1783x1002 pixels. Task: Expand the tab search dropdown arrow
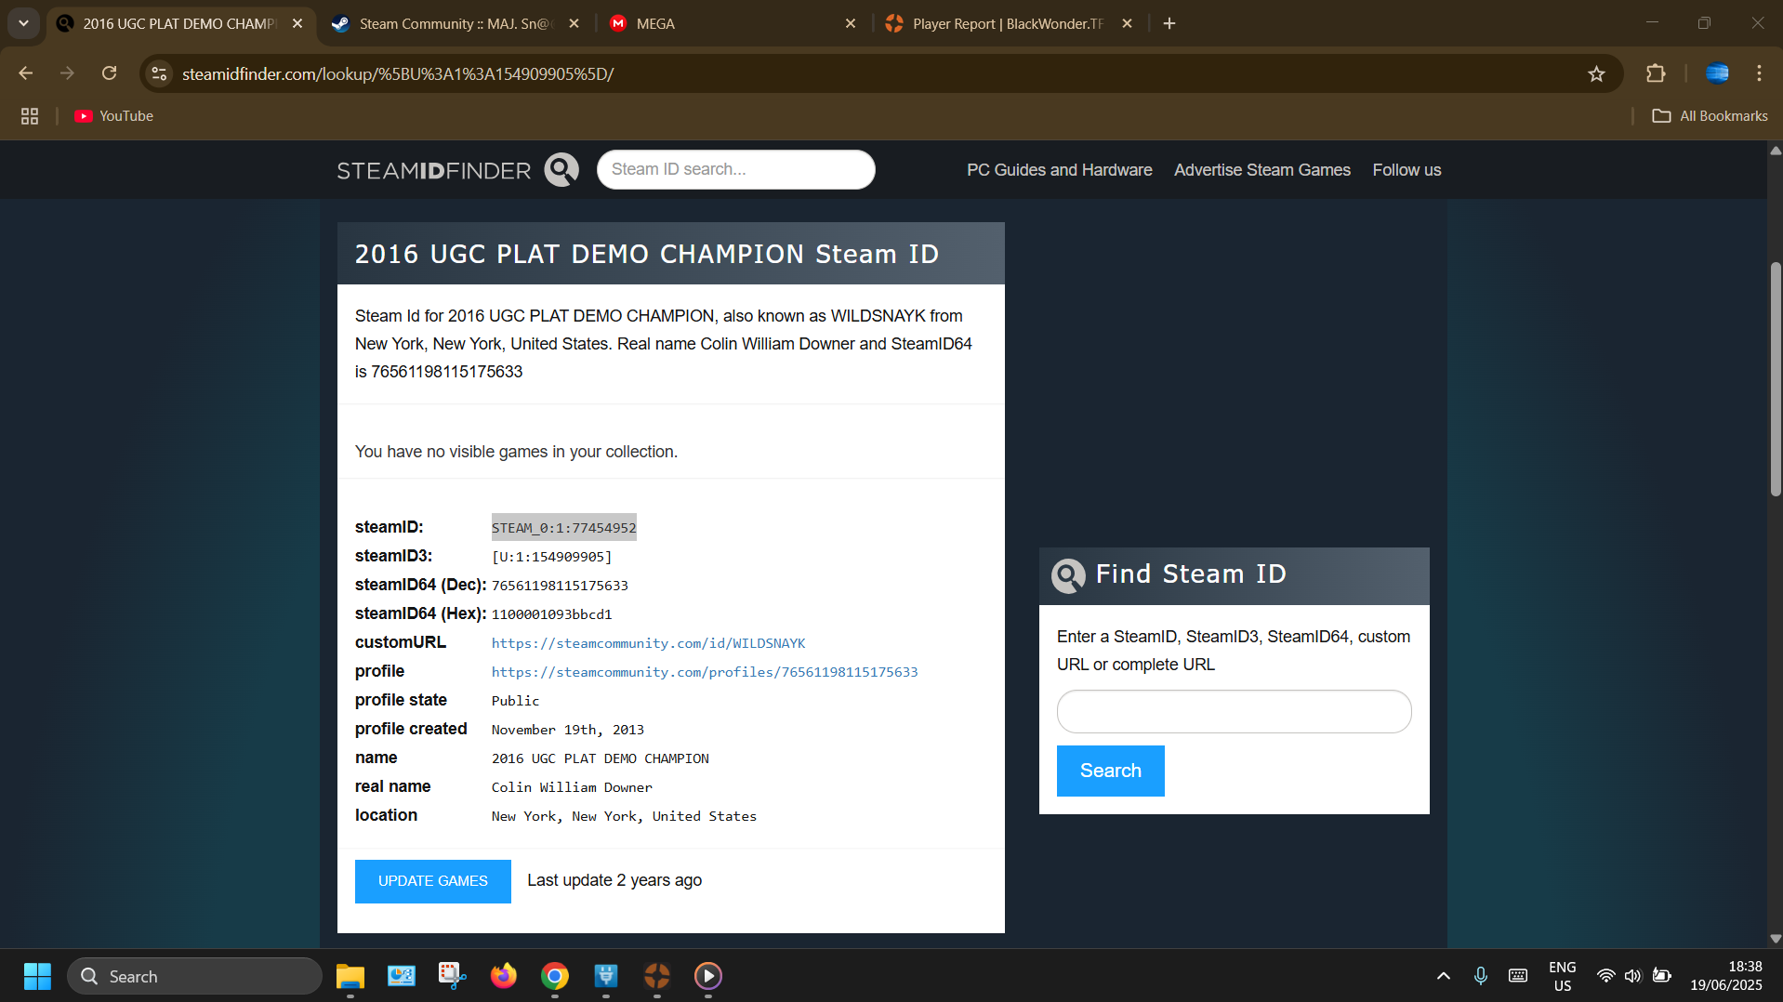pos(23,23)
